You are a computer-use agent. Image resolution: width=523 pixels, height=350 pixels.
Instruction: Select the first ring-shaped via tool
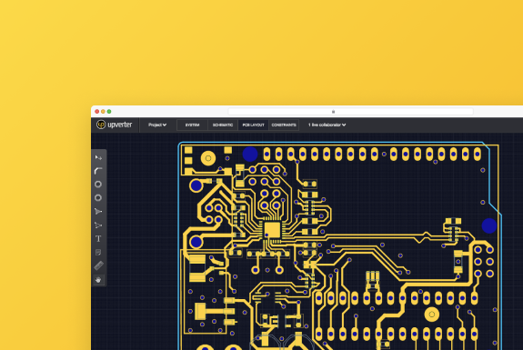tap(98, 185)
